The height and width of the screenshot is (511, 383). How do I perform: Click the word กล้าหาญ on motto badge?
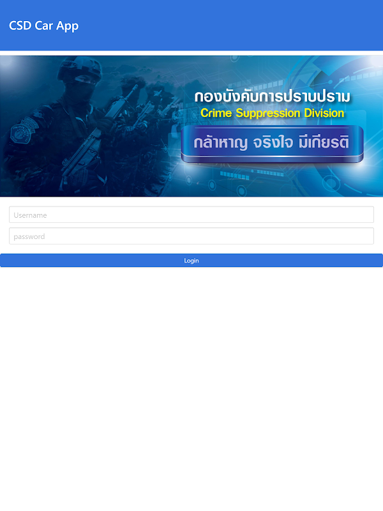(x=220, y=142)
